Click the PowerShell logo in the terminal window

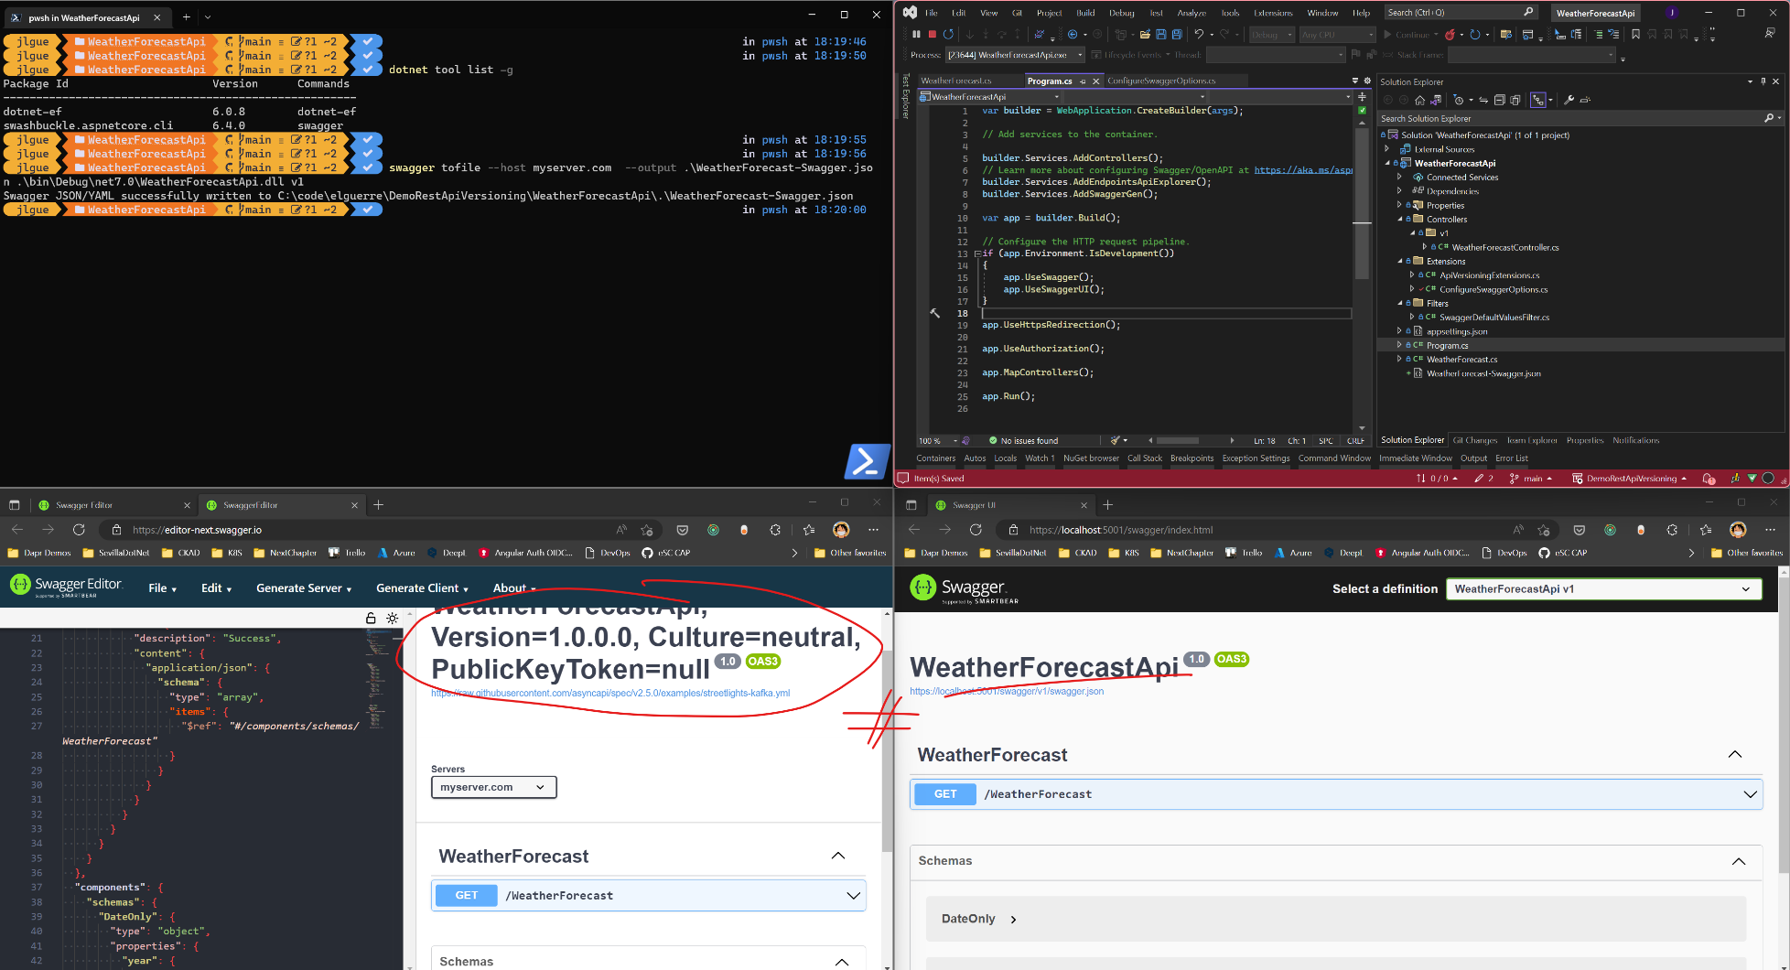point(867,461)
